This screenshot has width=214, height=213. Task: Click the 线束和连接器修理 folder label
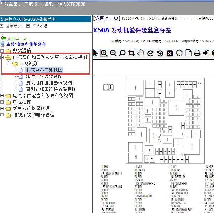(x=31, y=109)
